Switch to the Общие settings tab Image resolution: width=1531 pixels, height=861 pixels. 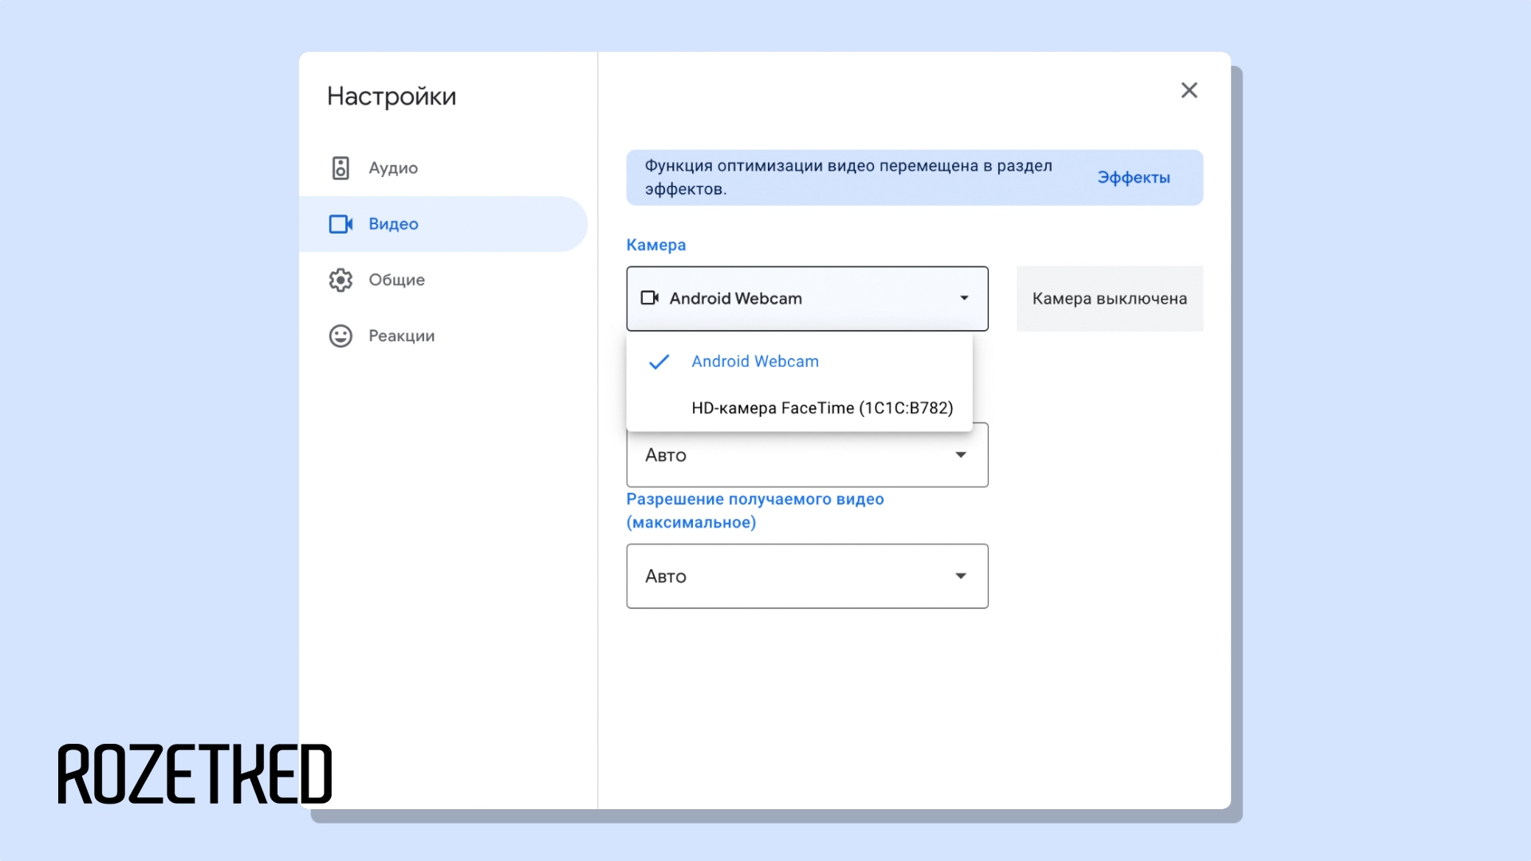tap(443, 280)
